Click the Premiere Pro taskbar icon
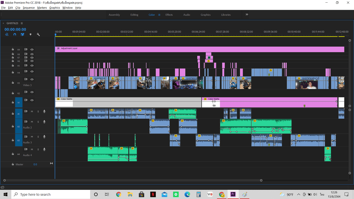This screenshot has height=199, width=354. click(233, 194)
